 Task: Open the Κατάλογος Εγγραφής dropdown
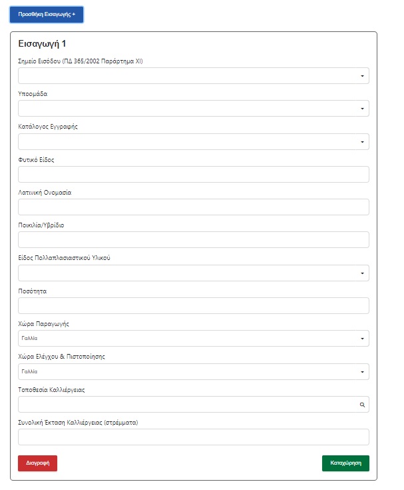(x=194, y=142)
